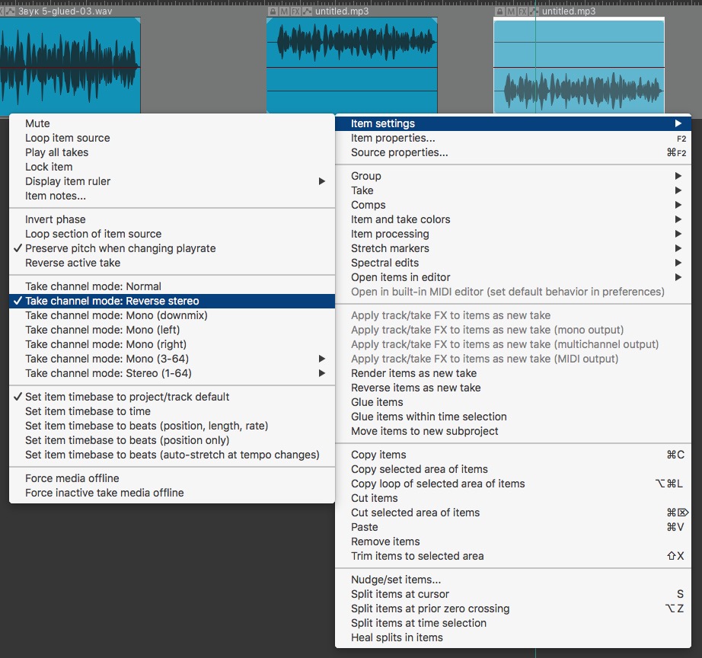Viewport: 702px width, 658px height.
Task: Select Copy items
Action: coord(513,455)
